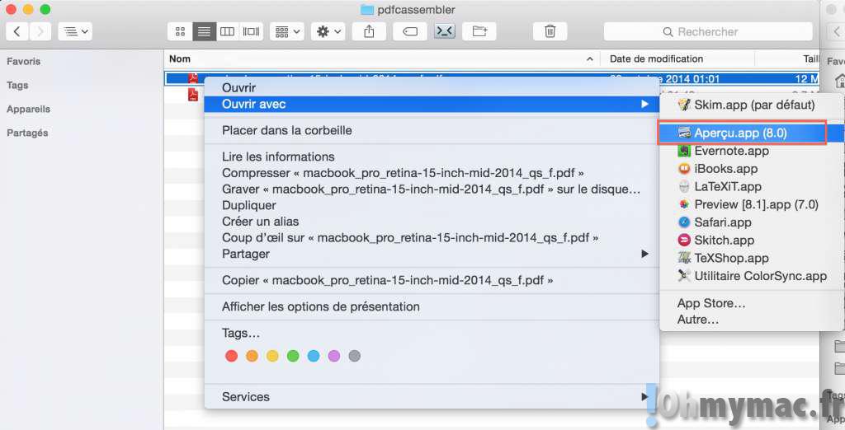Choose Ouvrir in the context menu
The width and height of the screenshot is (845, 430).
pos(432,87)
